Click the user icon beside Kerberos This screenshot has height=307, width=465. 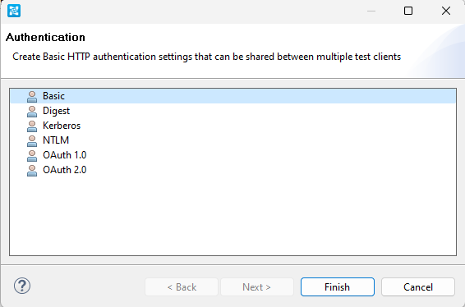[x=32, y=126]
